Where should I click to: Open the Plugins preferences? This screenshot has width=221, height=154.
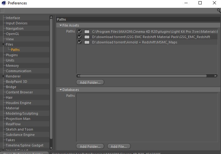(x=12, y=55)
